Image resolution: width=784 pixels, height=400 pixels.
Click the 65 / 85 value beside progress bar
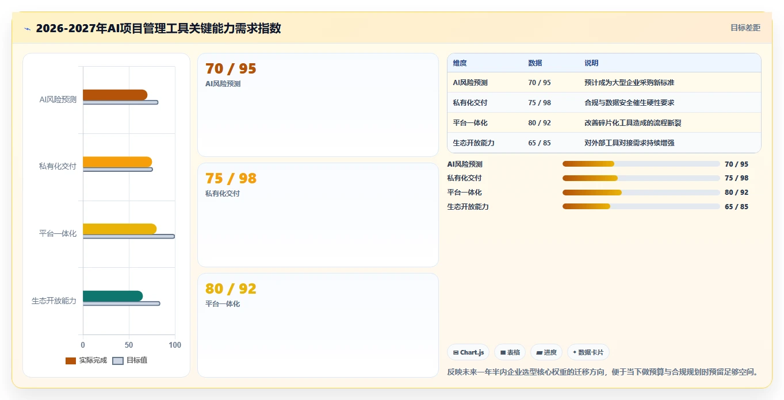(737, 207)
